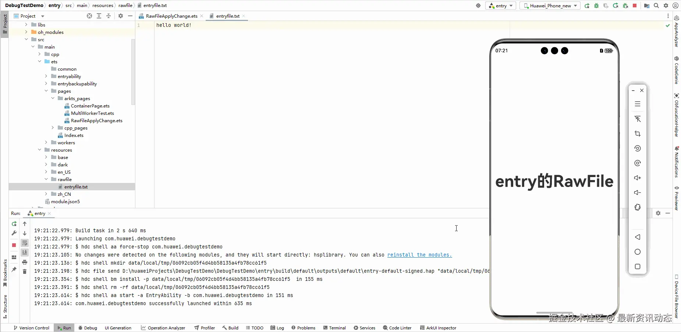Image resolution: width=681 pixels, height=332 pixels.
Task: Raise the emulator volume
Action: 638,178
